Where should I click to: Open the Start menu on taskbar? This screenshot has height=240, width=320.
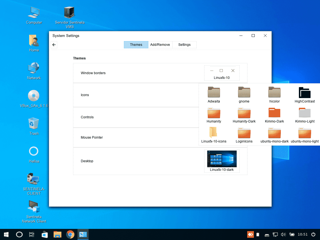pos(6,234)
